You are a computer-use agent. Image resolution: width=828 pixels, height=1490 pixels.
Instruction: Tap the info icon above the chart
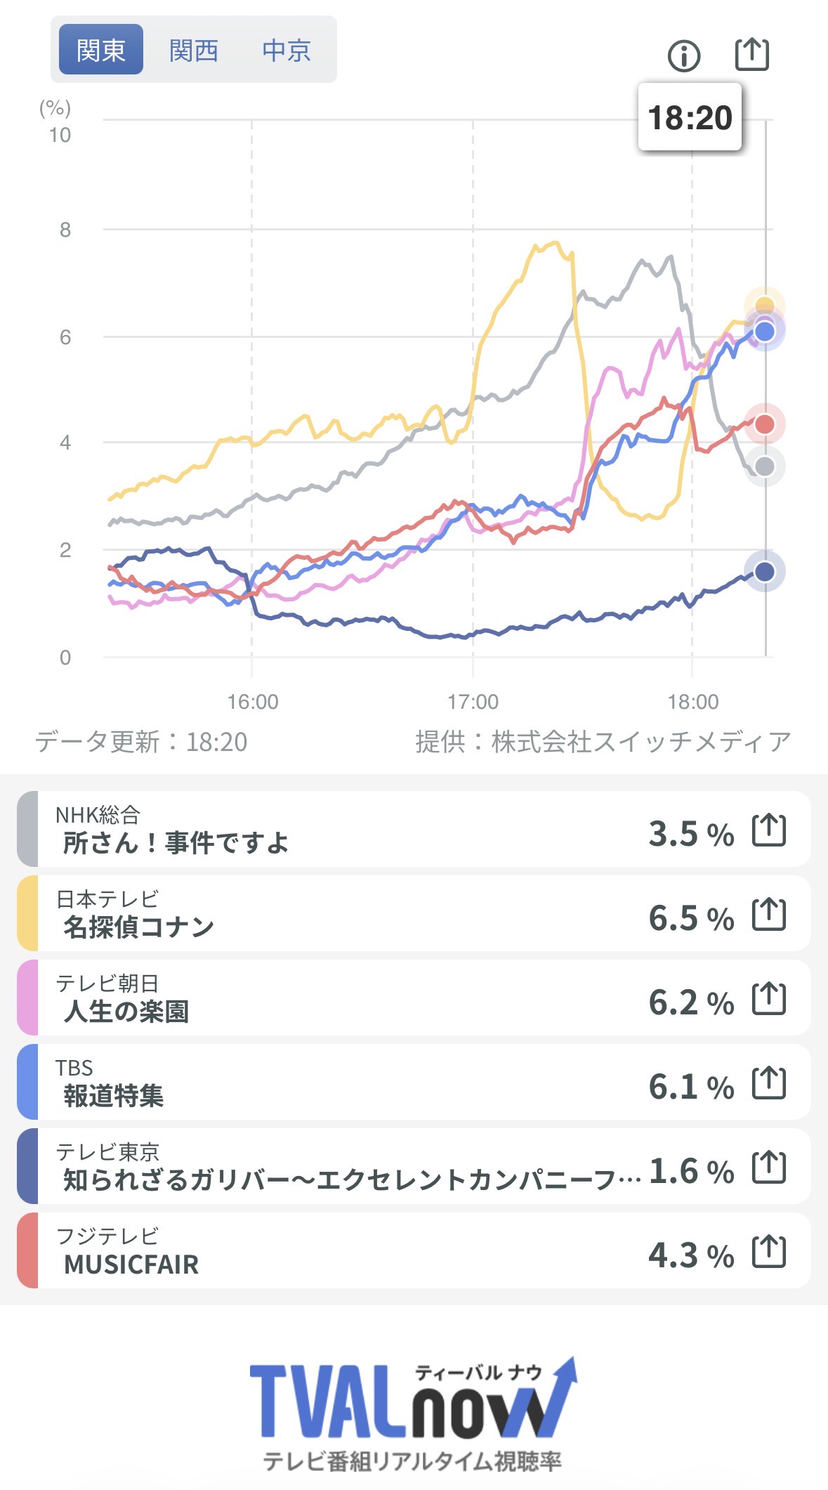click(x=684, y=55)
